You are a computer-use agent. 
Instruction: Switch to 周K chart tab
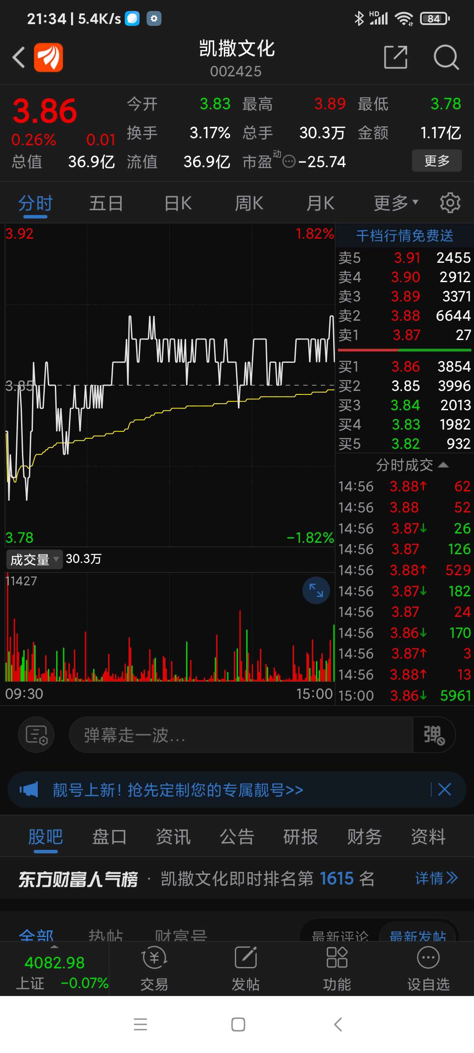tap(249, 204)
